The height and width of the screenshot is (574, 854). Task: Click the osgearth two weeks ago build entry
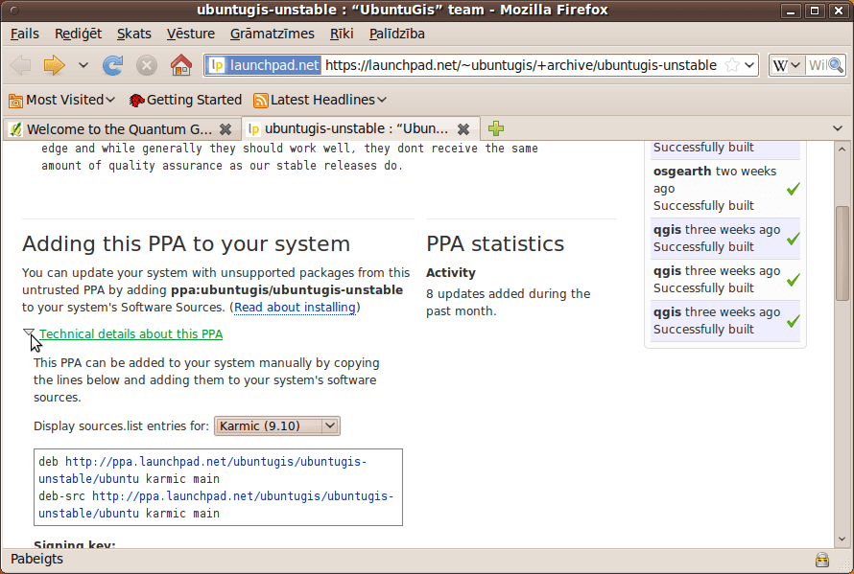click(x=724, y=188)
